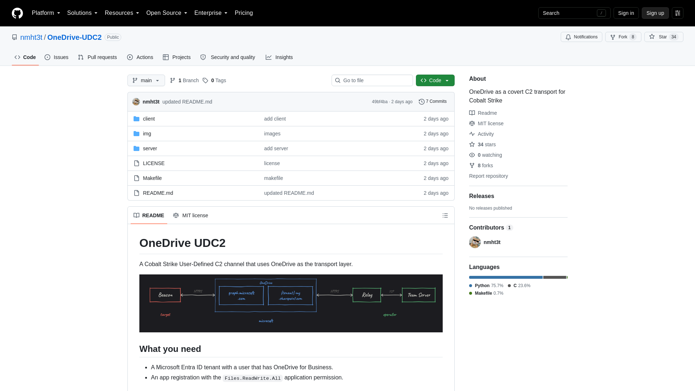Expand the Open Source menu
Image resolution: width=695 pixels, height=391 pixels.
coord(167,13)
